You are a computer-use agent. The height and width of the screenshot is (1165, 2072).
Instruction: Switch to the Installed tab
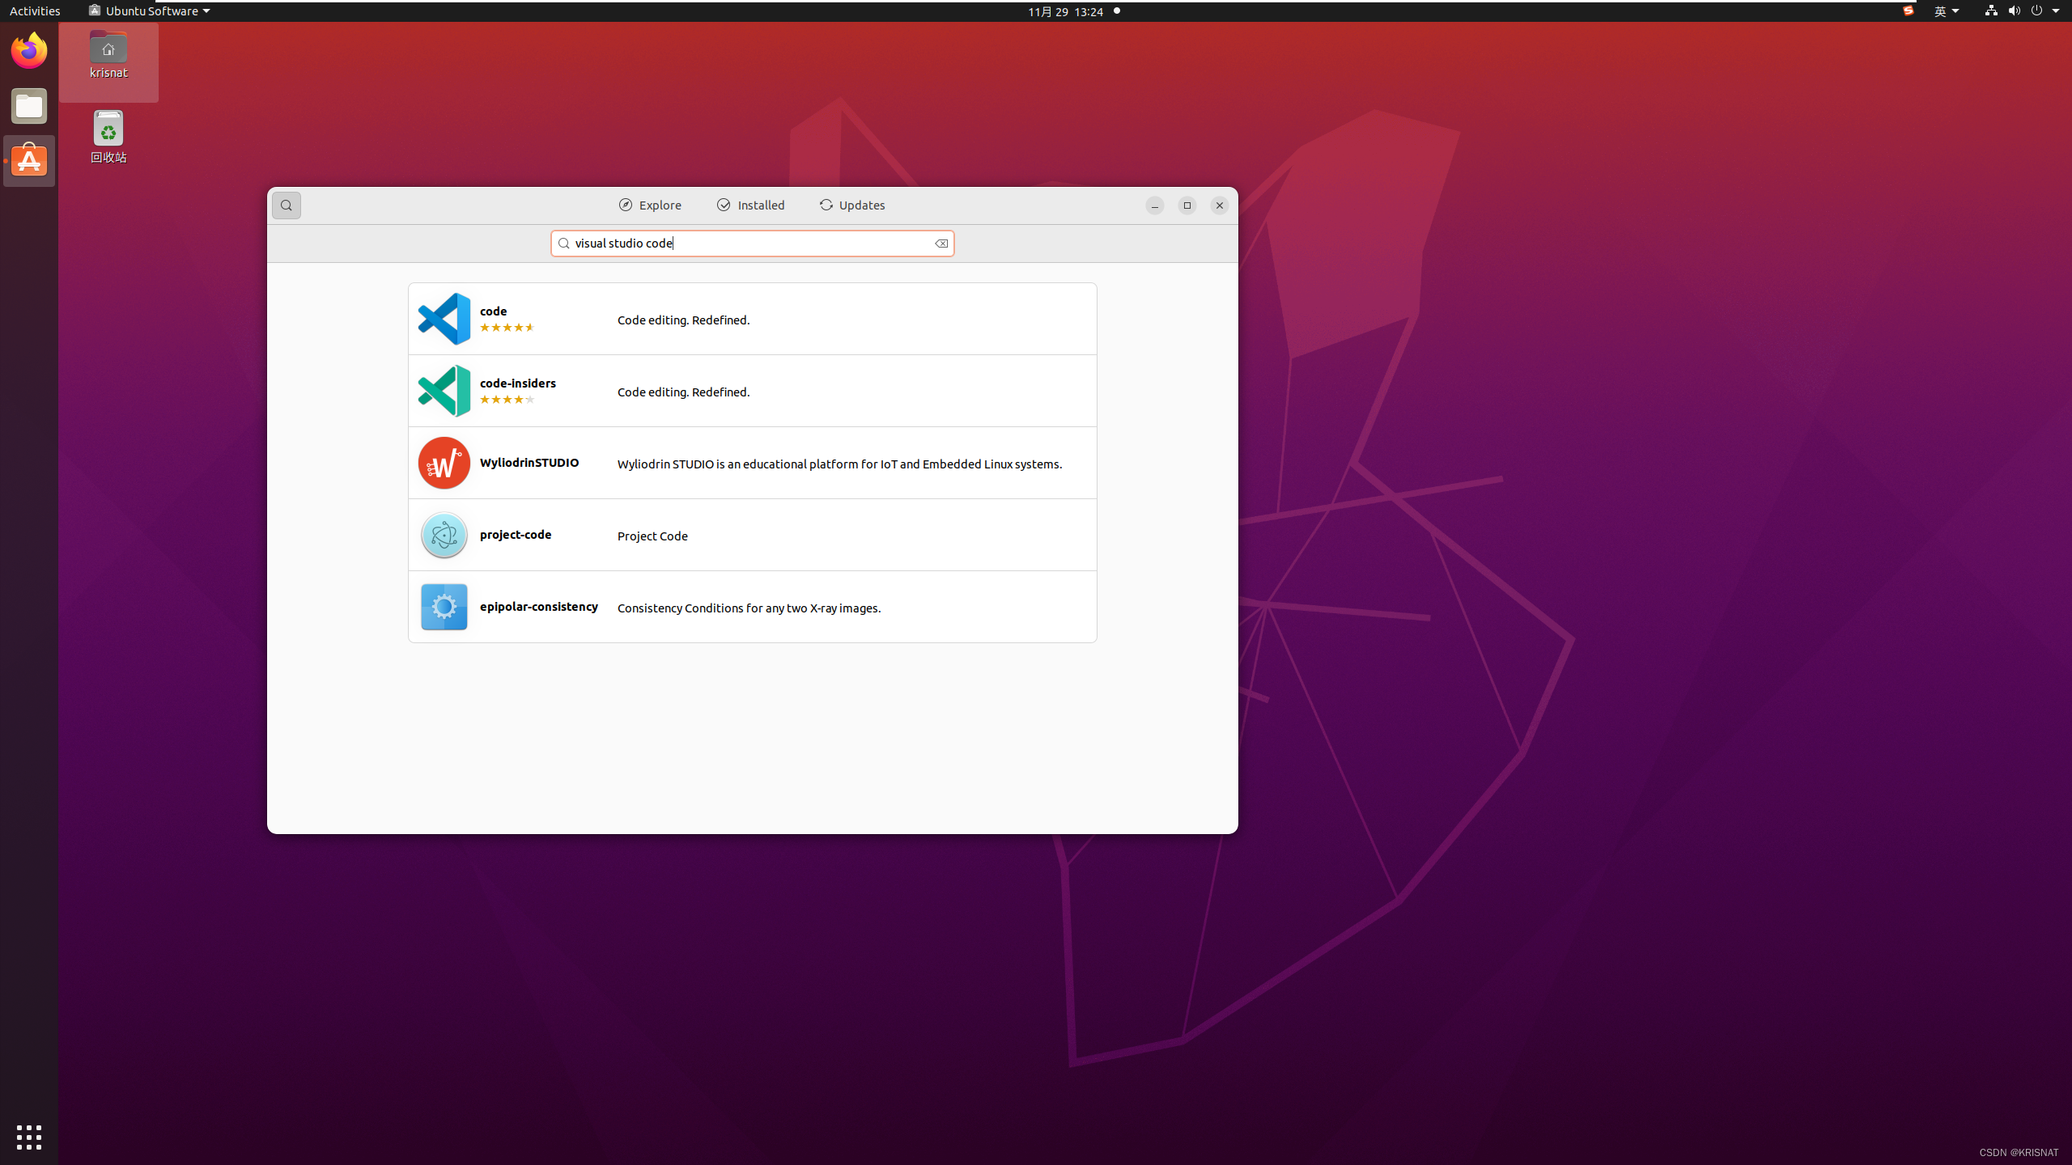(750, 205)
